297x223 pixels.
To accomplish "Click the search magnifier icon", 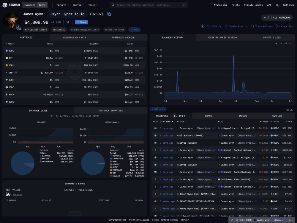I will 113,5.
